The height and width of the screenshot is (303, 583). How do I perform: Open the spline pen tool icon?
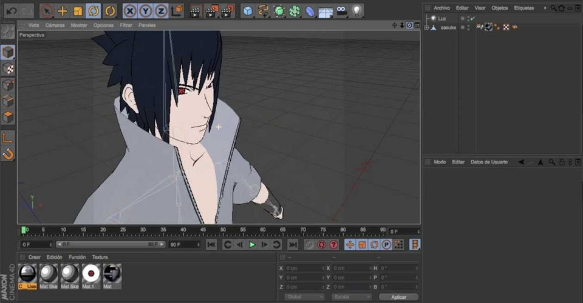[x=263, y=11]
